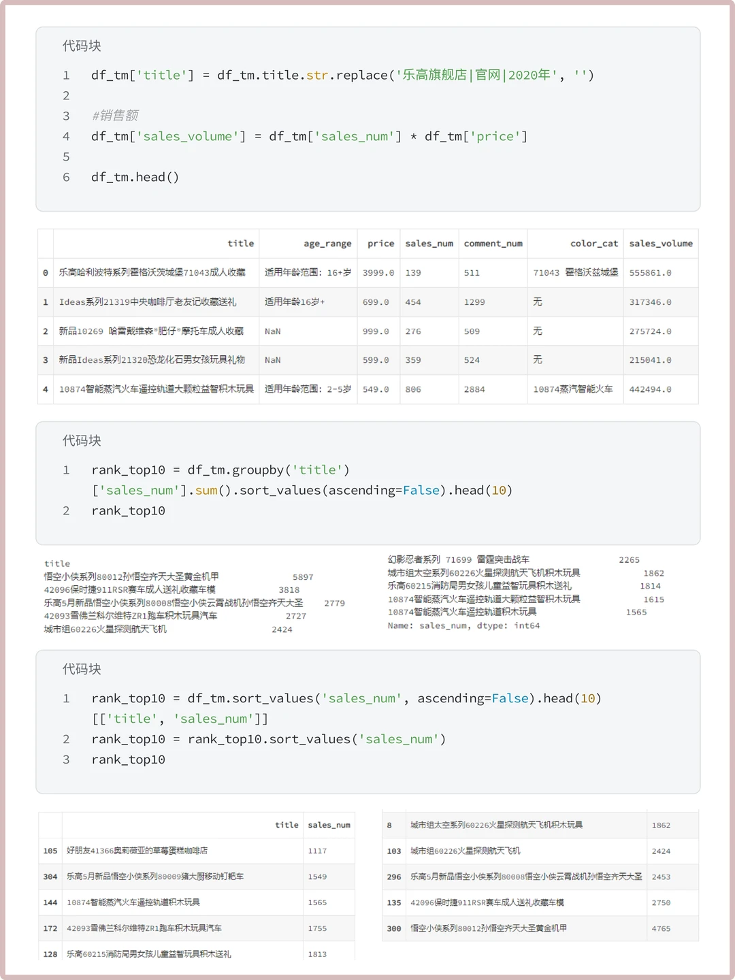The image size is (735, 980).
Task: Click the line computing df_tm['sales_volume']
Action: point(309,136)
